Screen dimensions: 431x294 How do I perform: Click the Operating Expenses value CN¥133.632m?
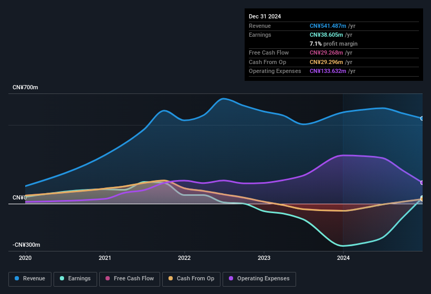click(x=328, y=71)
